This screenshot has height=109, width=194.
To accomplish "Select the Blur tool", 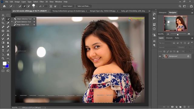I will pyautogui.click(x=8, y=43).
